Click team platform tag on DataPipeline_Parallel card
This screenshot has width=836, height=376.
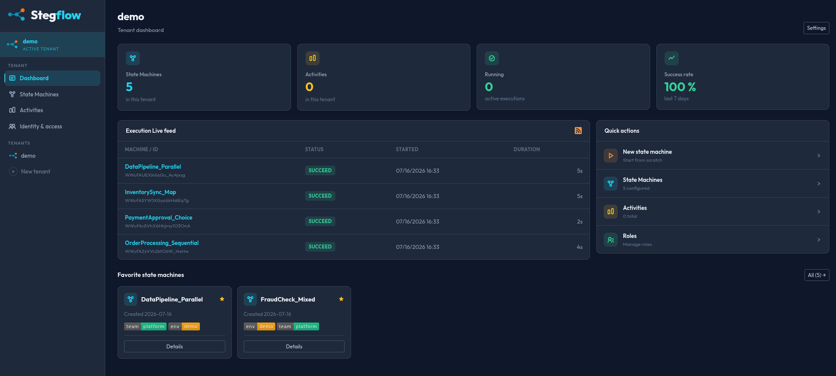click(x=145, y=326)
